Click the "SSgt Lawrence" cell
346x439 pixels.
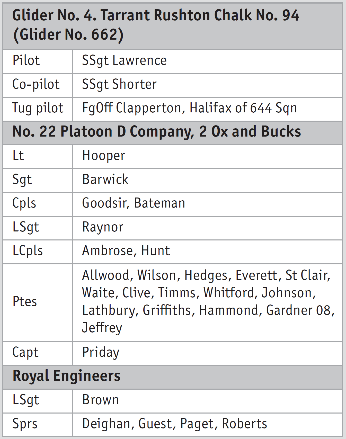[124, 61]
